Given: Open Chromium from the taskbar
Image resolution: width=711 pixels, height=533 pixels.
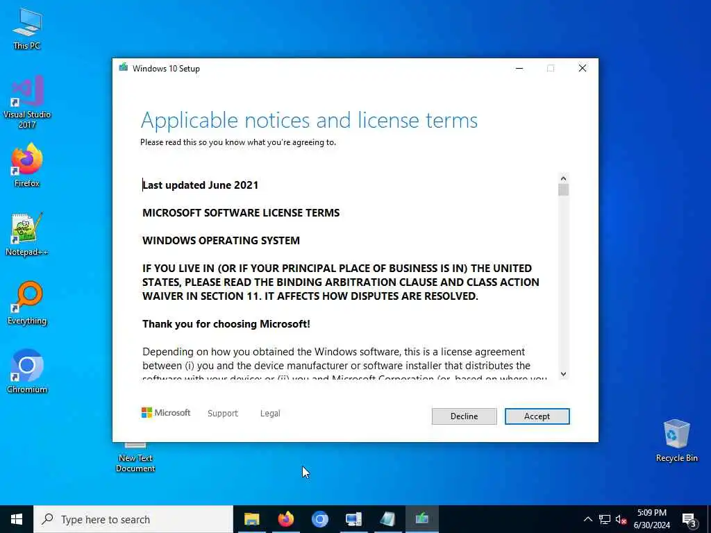Looking at the screenshot, I should [x=319, y=519].
